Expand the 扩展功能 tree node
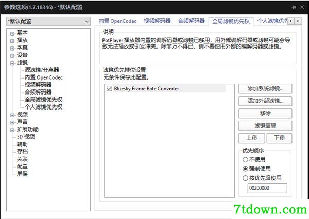Viewport: 309px width, 219px height. (12, 130)
